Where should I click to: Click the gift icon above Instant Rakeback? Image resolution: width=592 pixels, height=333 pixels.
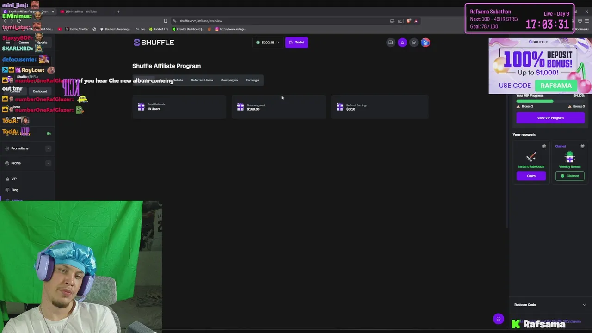pyautogui.click(x=544, y=147)
